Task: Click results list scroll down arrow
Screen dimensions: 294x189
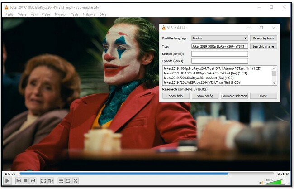Action: point(274,82)
